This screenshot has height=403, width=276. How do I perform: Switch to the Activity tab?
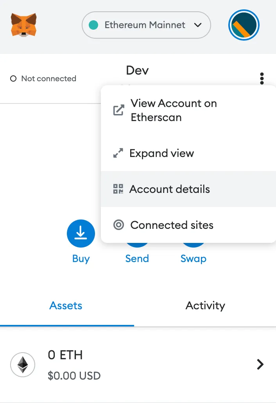point(205,305)
